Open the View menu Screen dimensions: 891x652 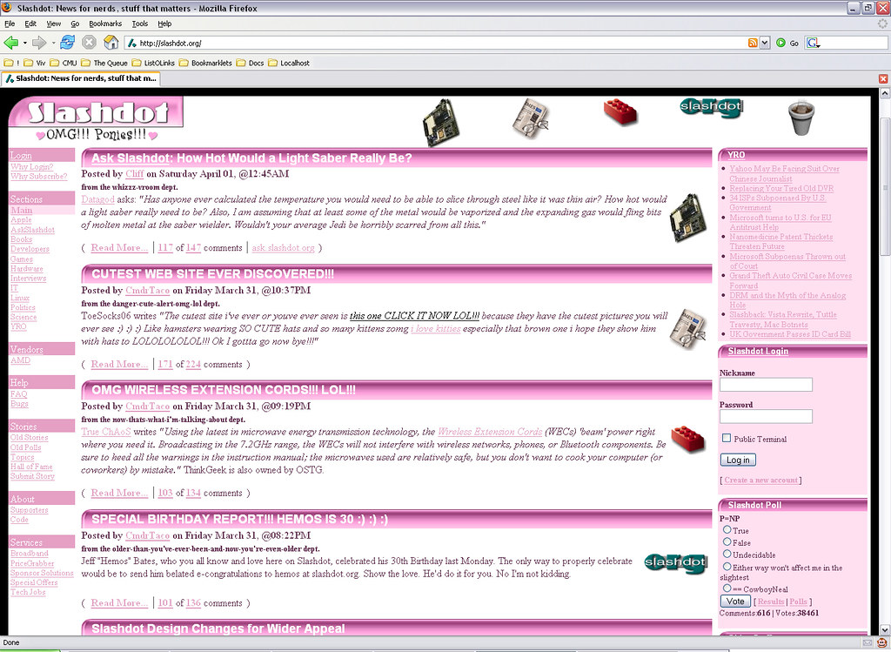tap(53, 24)
